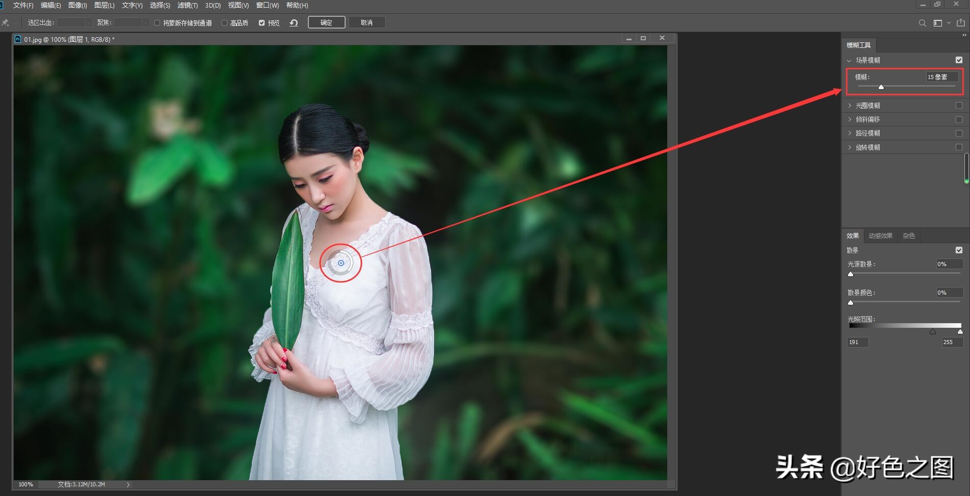The height and width of the screenshot is (496, 970).
Task: Open the search magnifier icon
Action: (x=922, y=23)
